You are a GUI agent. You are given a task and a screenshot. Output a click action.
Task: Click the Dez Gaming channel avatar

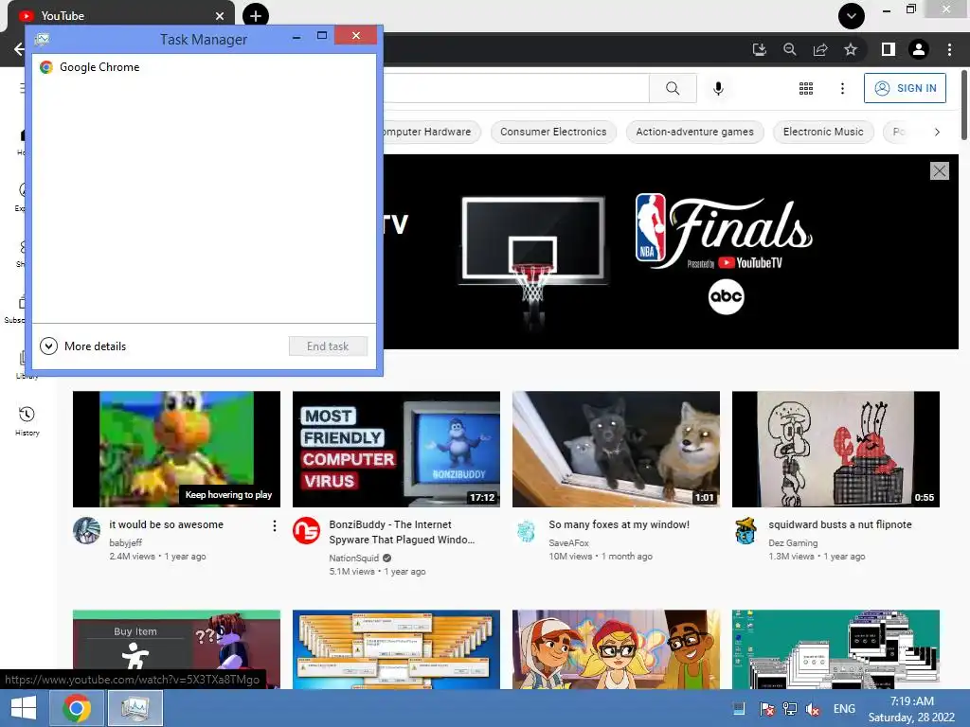click(x=746, y=530)
